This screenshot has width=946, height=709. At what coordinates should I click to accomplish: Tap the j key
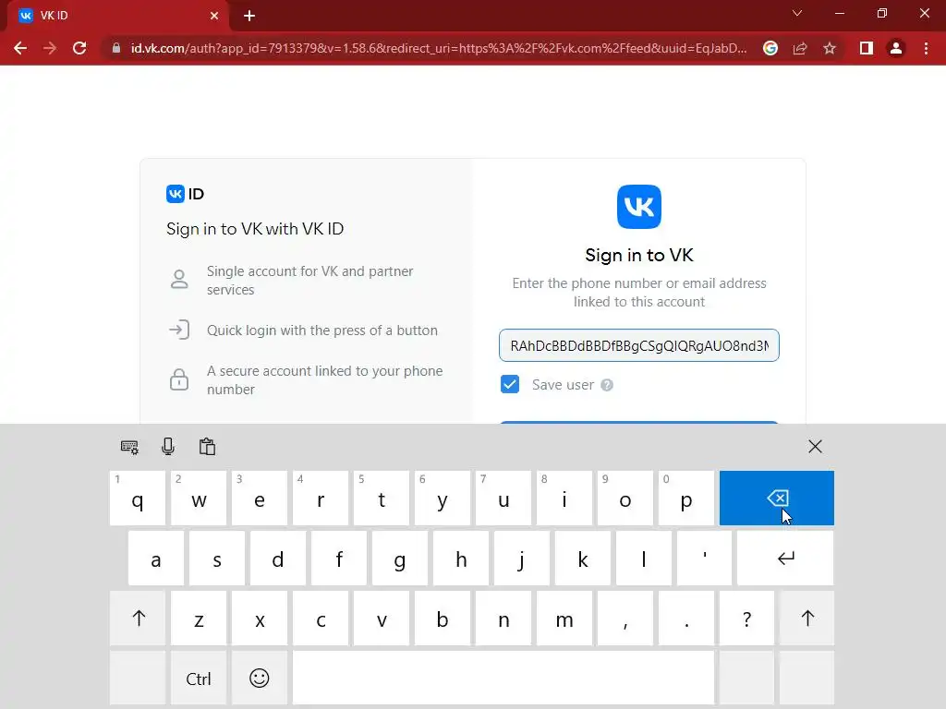click(x=522, y=559)
